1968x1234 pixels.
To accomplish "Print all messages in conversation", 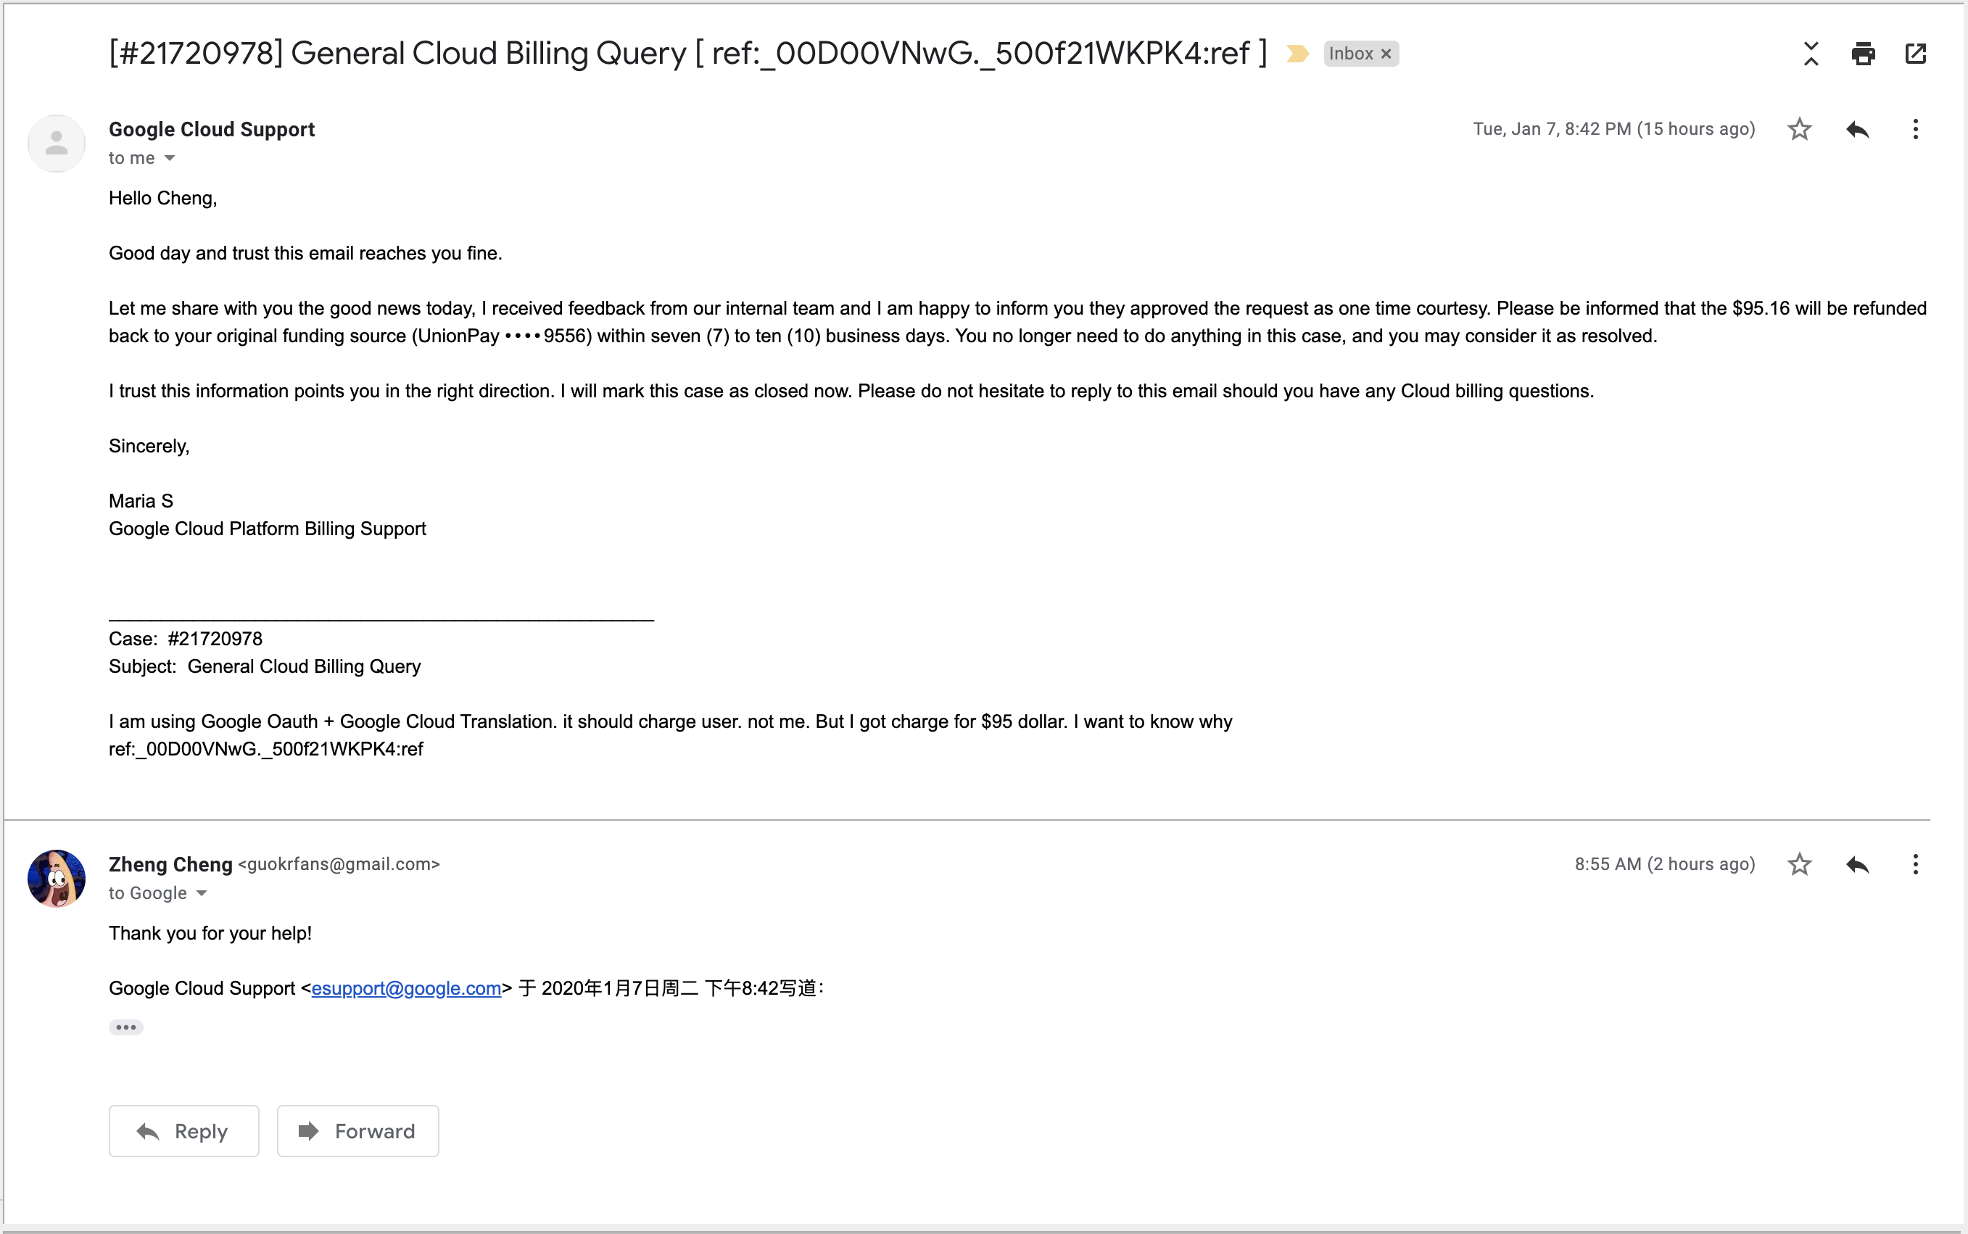I will click(x=1863, y=54).
